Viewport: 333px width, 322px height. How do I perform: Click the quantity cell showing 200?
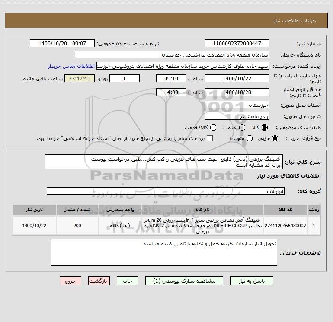(77, 226)
